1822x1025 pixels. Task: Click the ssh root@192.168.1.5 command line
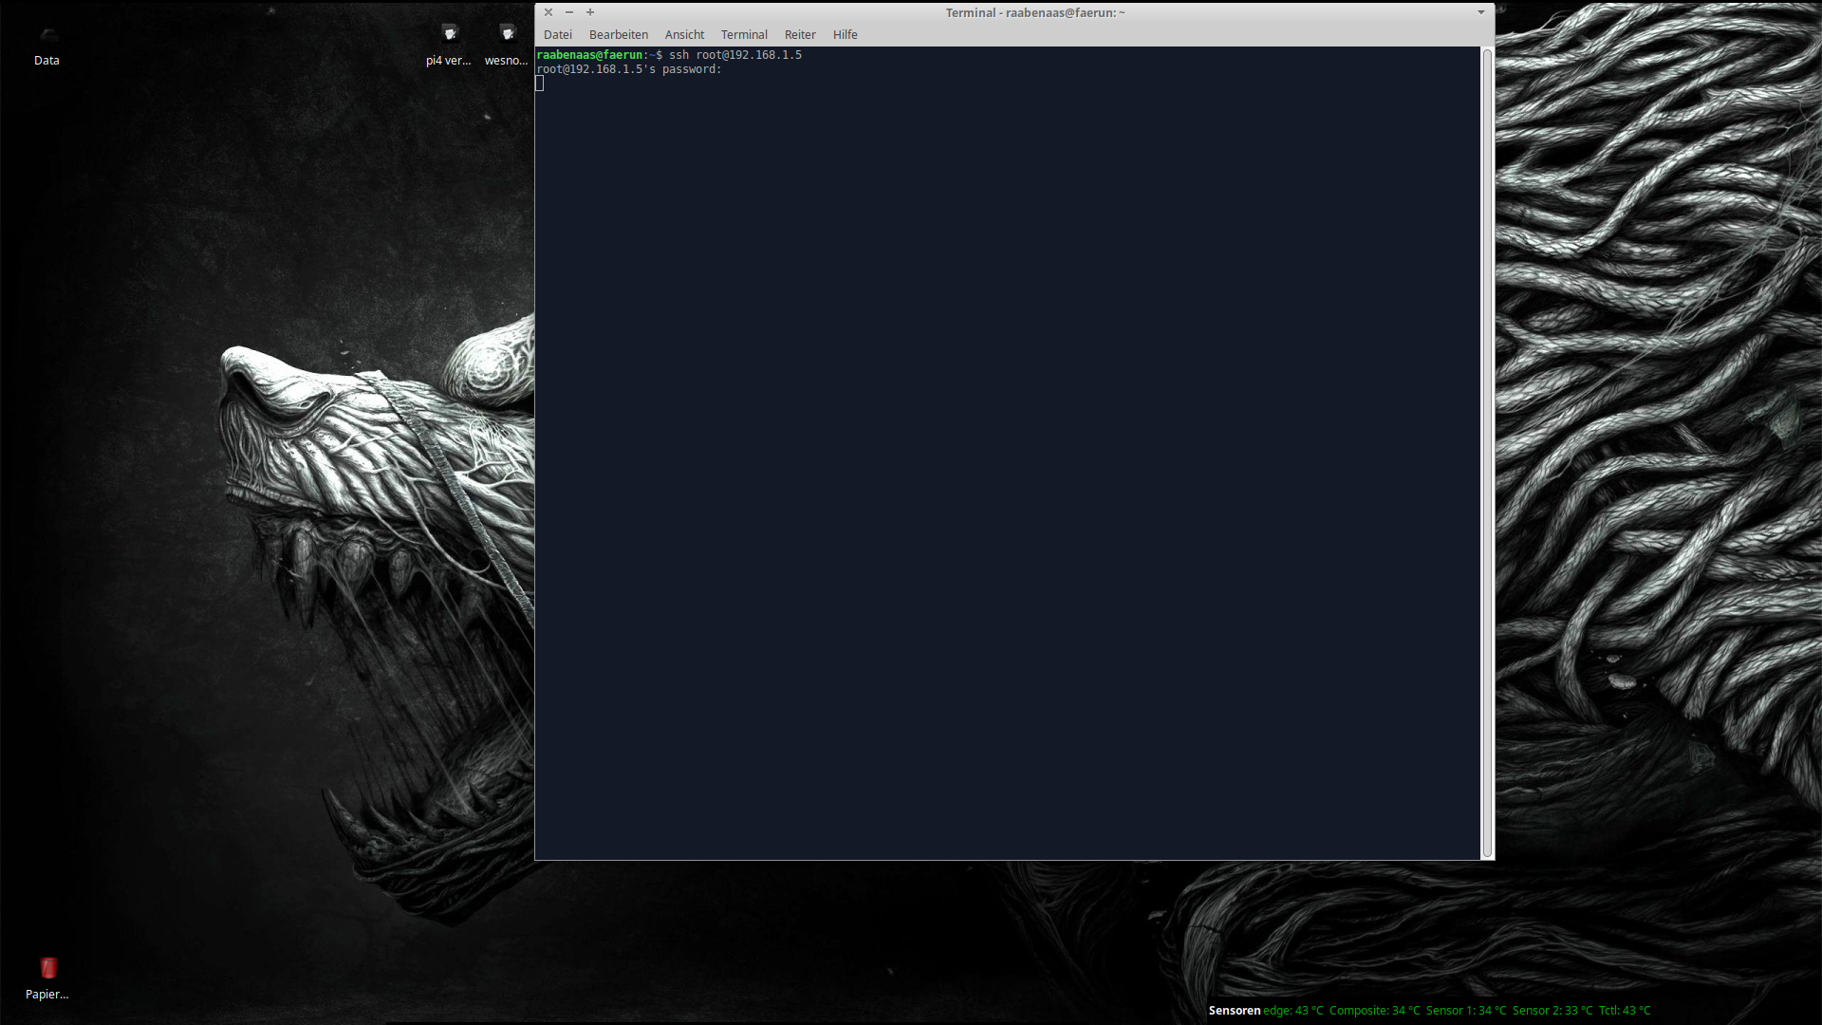tap(735, 55)
